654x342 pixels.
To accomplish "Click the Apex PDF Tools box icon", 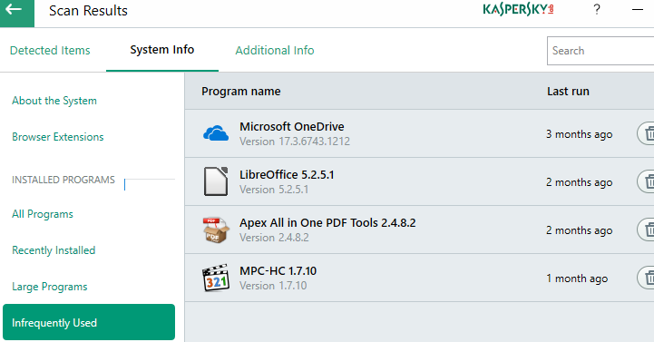I will coord(216,230).
